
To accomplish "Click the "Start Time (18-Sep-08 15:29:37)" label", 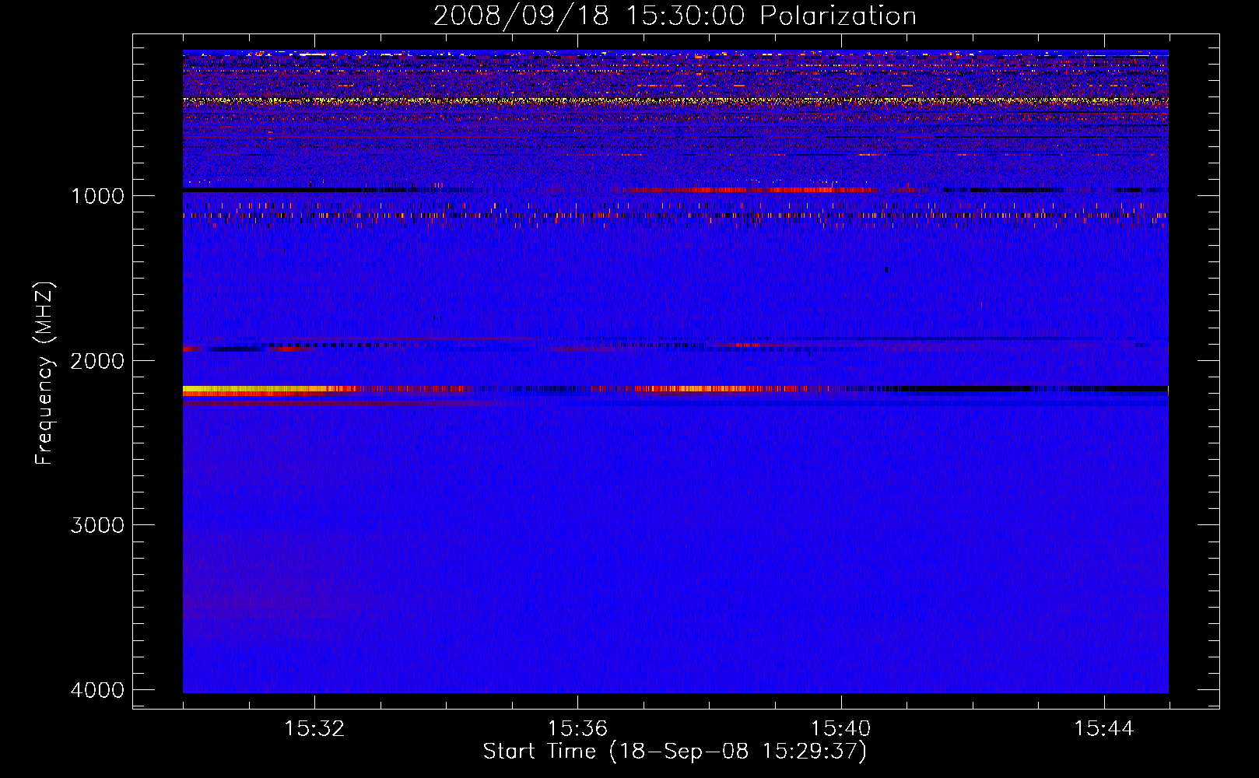I will point(675,752).
